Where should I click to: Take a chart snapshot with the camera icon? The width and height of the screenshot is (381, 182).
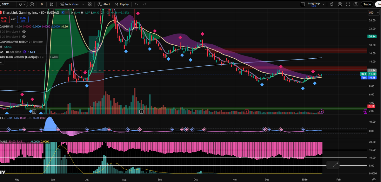tap(356, 4)
